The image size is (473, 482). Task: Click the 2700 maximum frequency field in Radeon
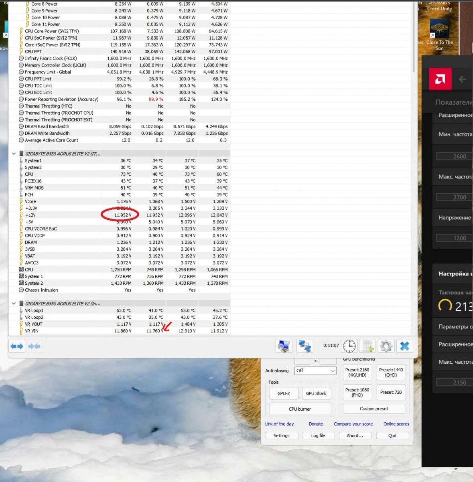(x=455, y=197)
